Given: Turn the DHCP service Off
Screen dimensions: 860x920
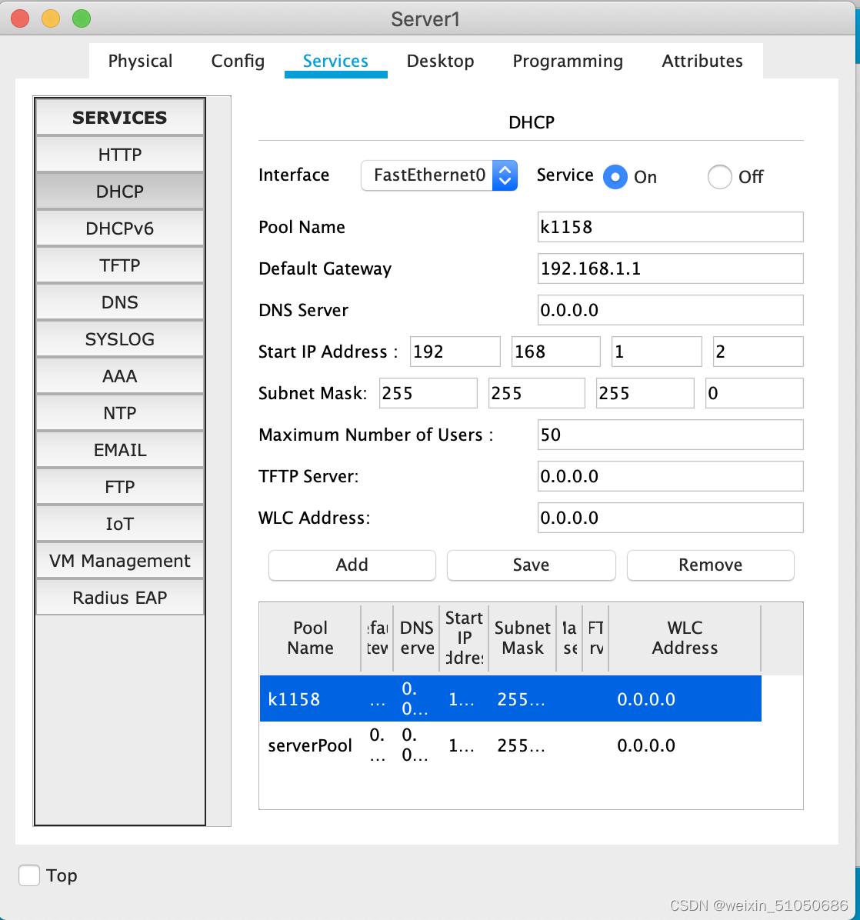Looking at the screenshot, I should pos(719,177).
